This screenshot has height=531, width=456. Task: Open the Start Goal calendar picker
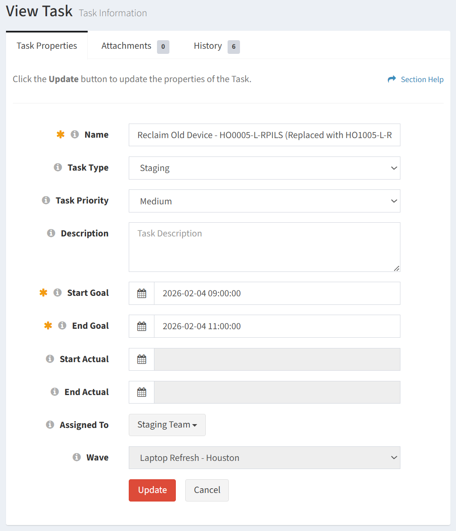142,293
